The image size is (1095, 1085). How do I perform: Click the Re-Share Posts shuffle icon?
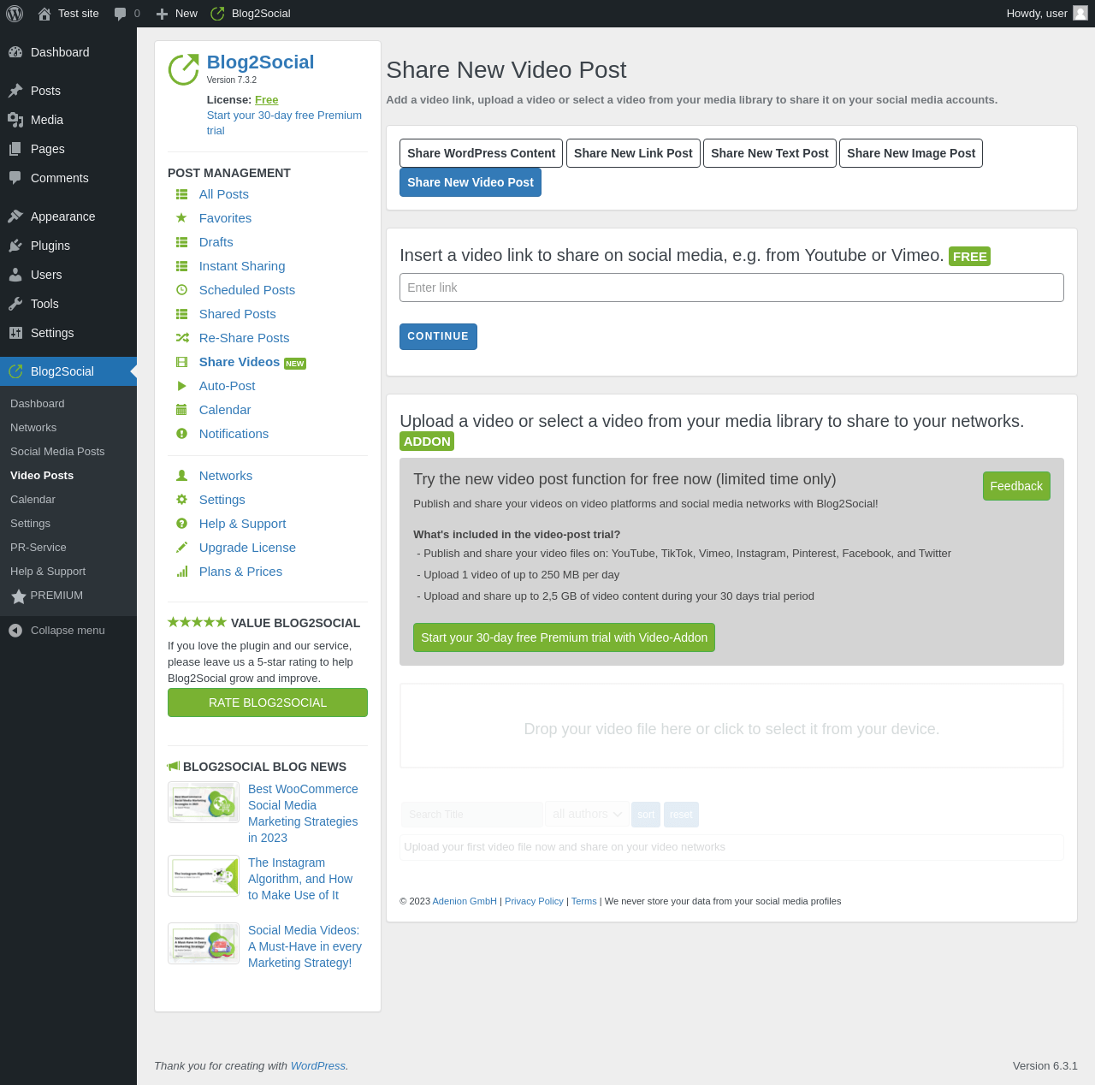point(182,338)
